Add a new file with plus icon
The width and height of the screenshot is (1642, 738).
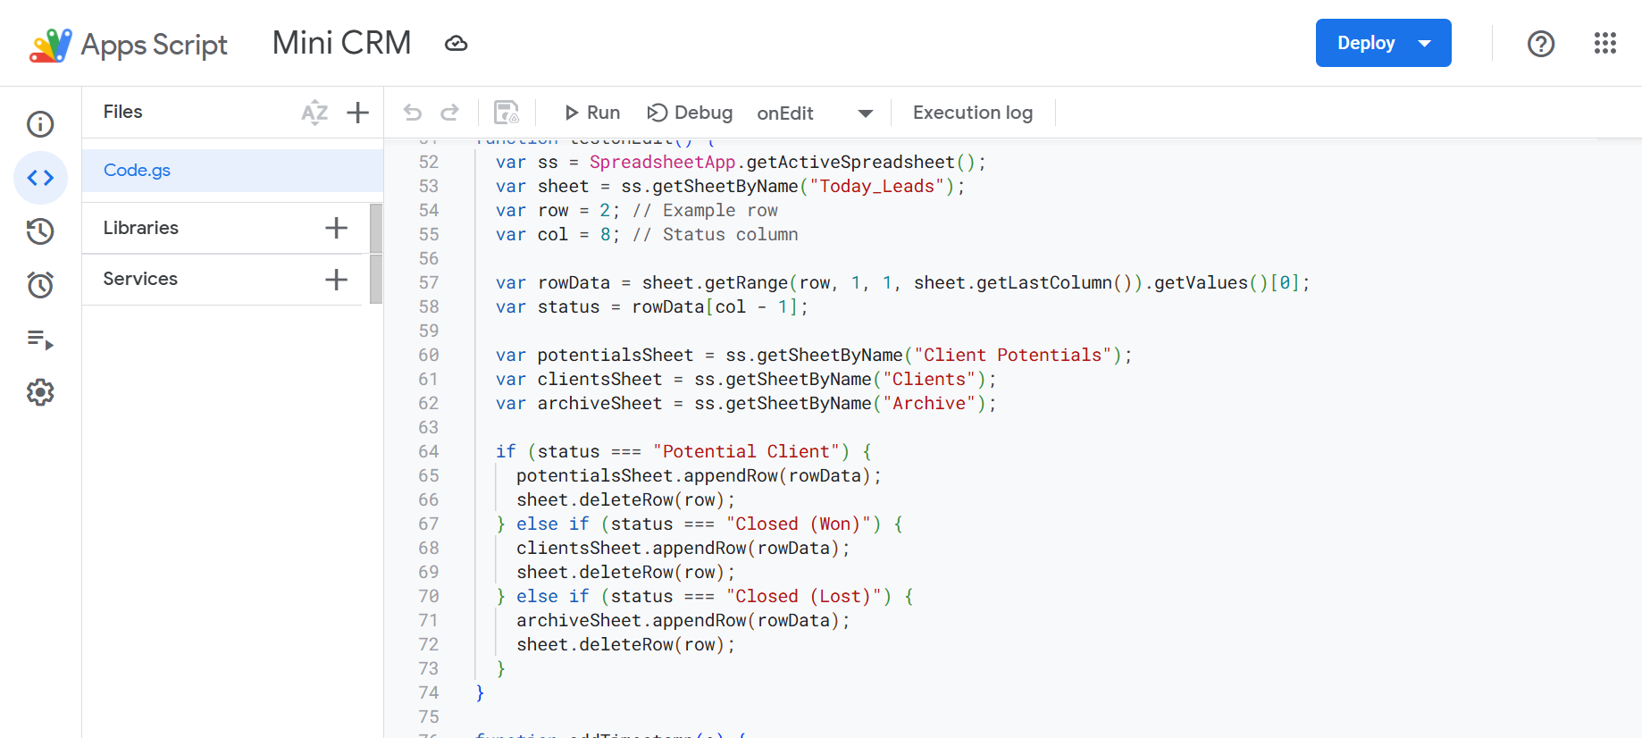(357, 113)
